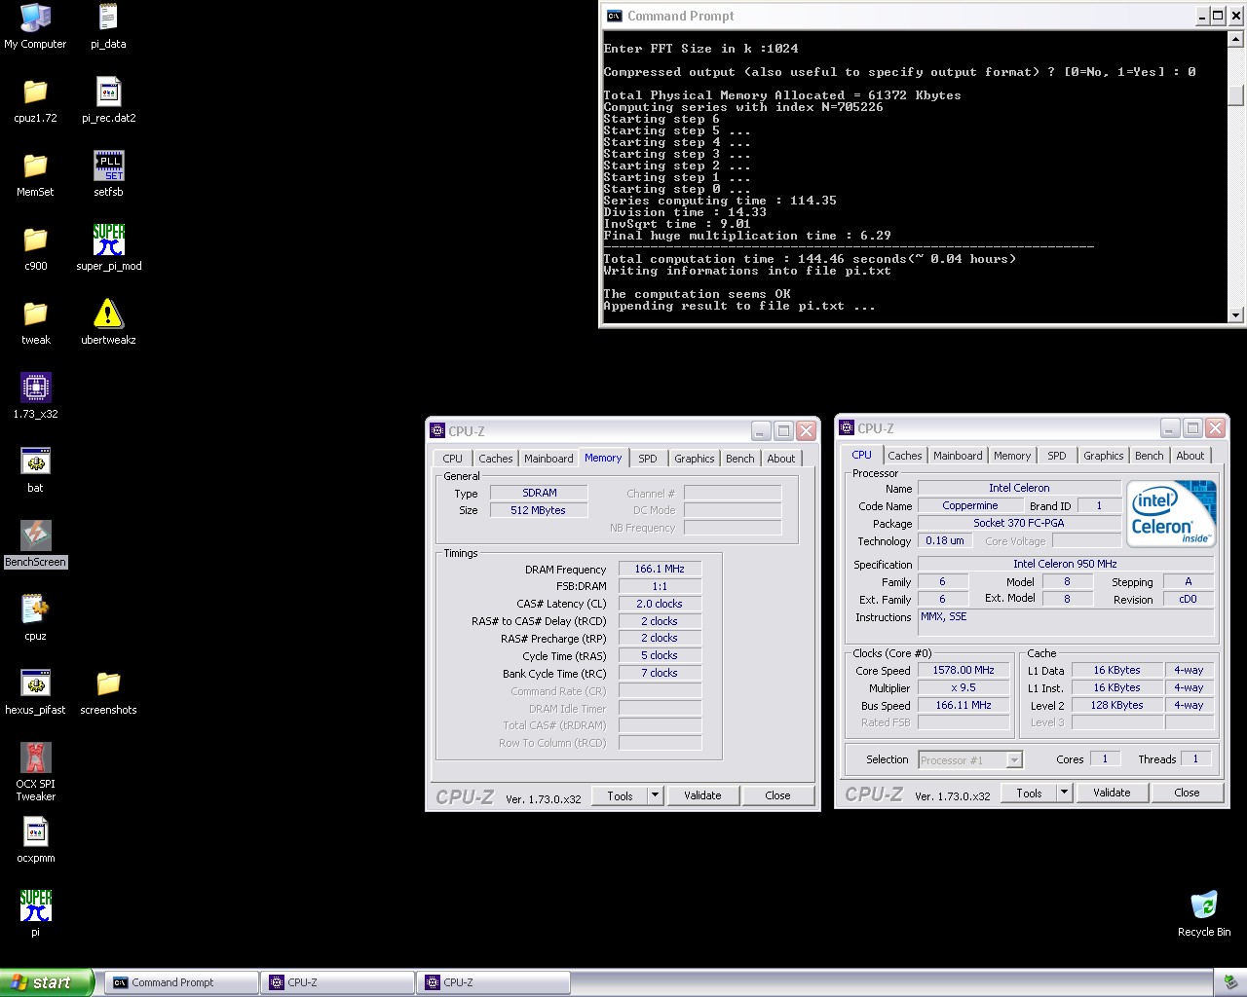Select SPD tab in Memory window
The height and width of the screenshot is (997, 1247).
648,459
